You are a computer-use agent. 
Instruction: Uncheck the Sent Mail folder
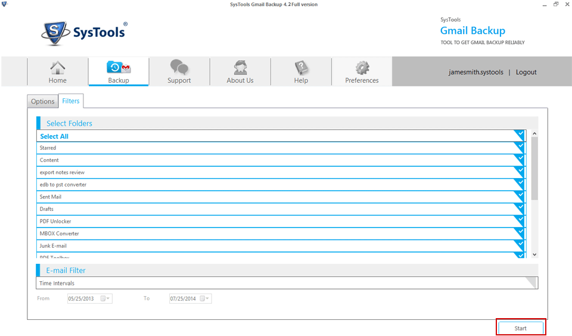point(520,196)
